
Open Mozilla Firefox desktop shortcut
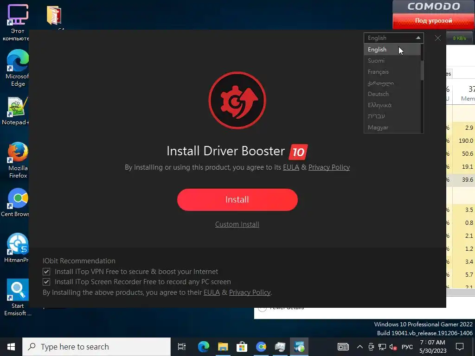click(17, 160)
